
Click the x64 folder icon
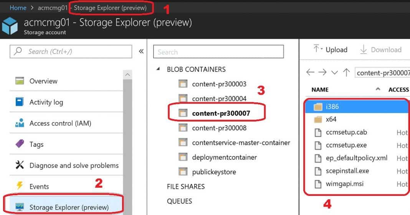(x=318, y=120)
